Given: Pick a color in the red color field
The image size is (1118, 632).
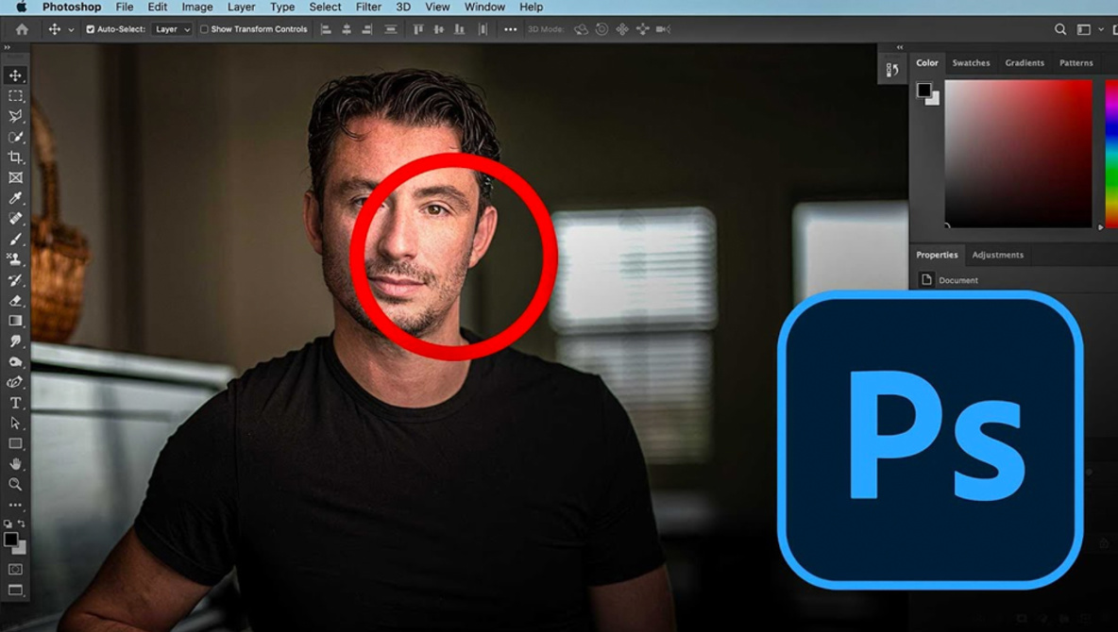Looking at the screenshot, I should [x=1018, y=153].
